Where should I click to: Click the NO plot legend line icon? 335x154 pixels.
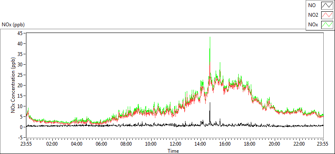click(327, 5)
